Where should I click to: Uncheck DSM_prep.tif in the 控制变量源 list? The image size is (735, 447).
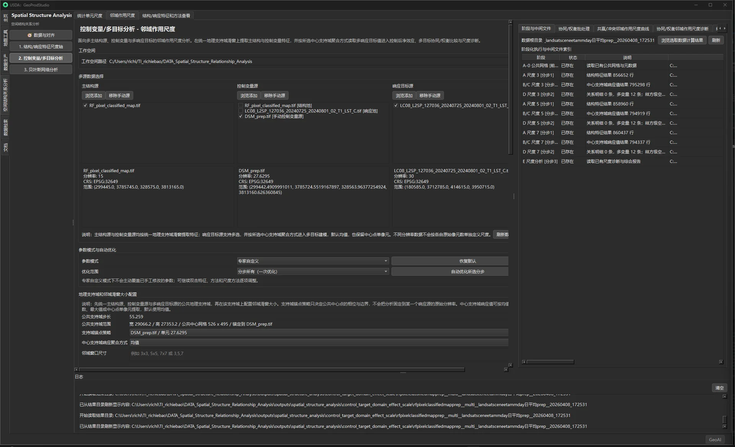click(241, 116)
